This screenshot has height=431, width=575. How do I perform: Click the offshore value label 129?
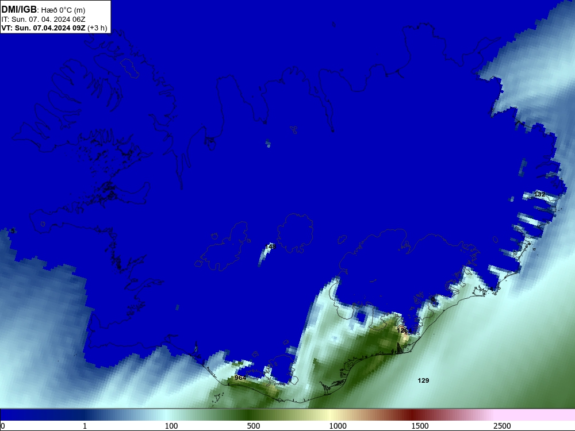tap(423, 380)
